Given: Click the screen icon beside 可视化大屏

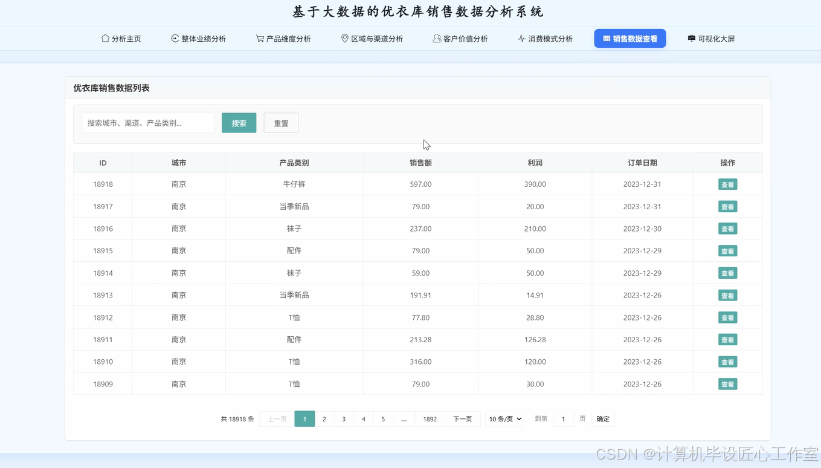Looking at the screenshot, I should (x=691, y=39).
